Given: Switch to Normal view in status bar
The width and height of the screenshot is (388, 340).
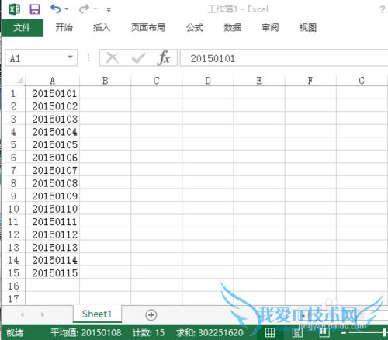Looking at the screenshot, I should [x=270, y=332].
